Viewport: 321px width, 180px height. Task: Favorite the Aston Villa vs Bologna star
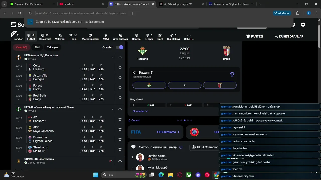120,77
